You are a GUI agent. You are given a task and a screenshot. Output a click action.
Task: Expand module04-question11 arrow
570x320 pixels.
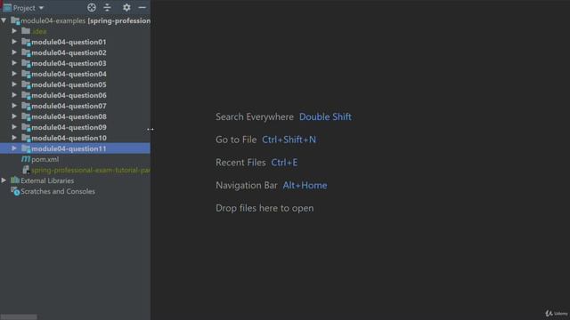pos(14,148)
